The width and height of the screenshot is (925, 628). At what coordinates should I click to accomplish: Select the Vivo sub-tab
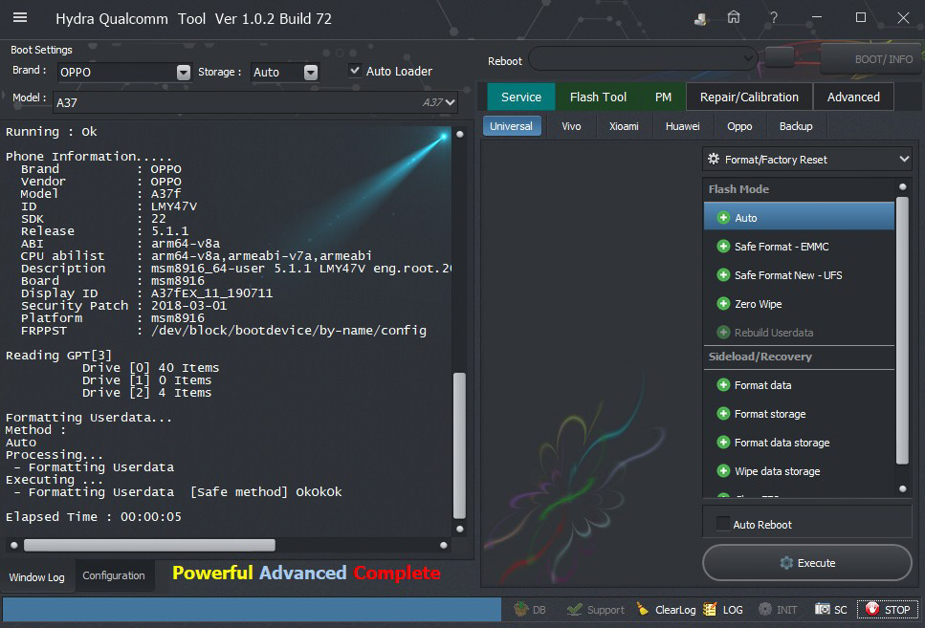(x=571, y=126)
